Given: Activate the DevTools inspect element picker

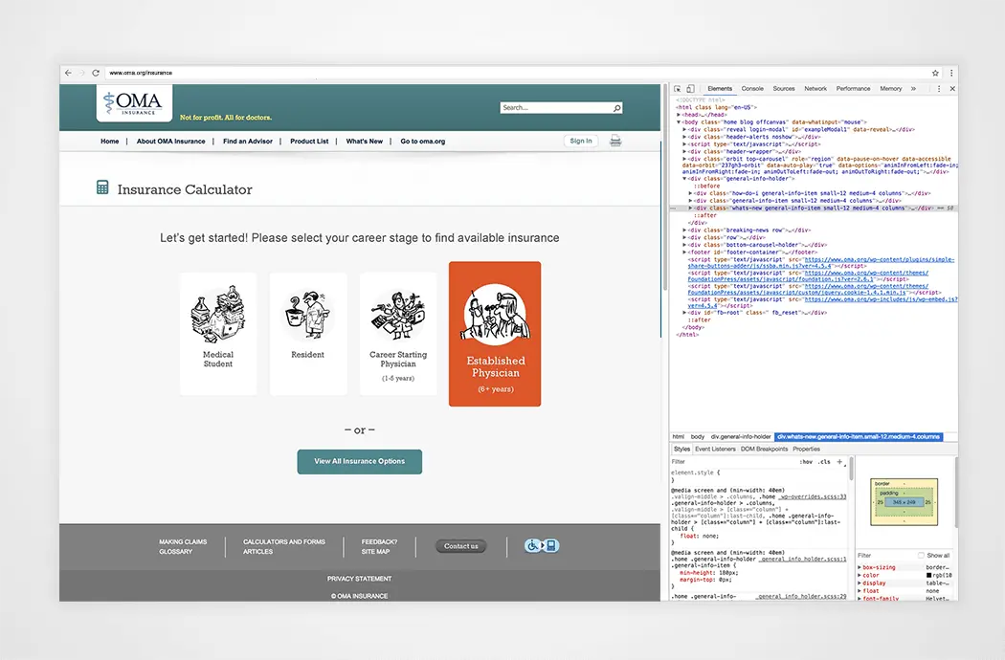Looking at the screenshot, I should [678, 89].
